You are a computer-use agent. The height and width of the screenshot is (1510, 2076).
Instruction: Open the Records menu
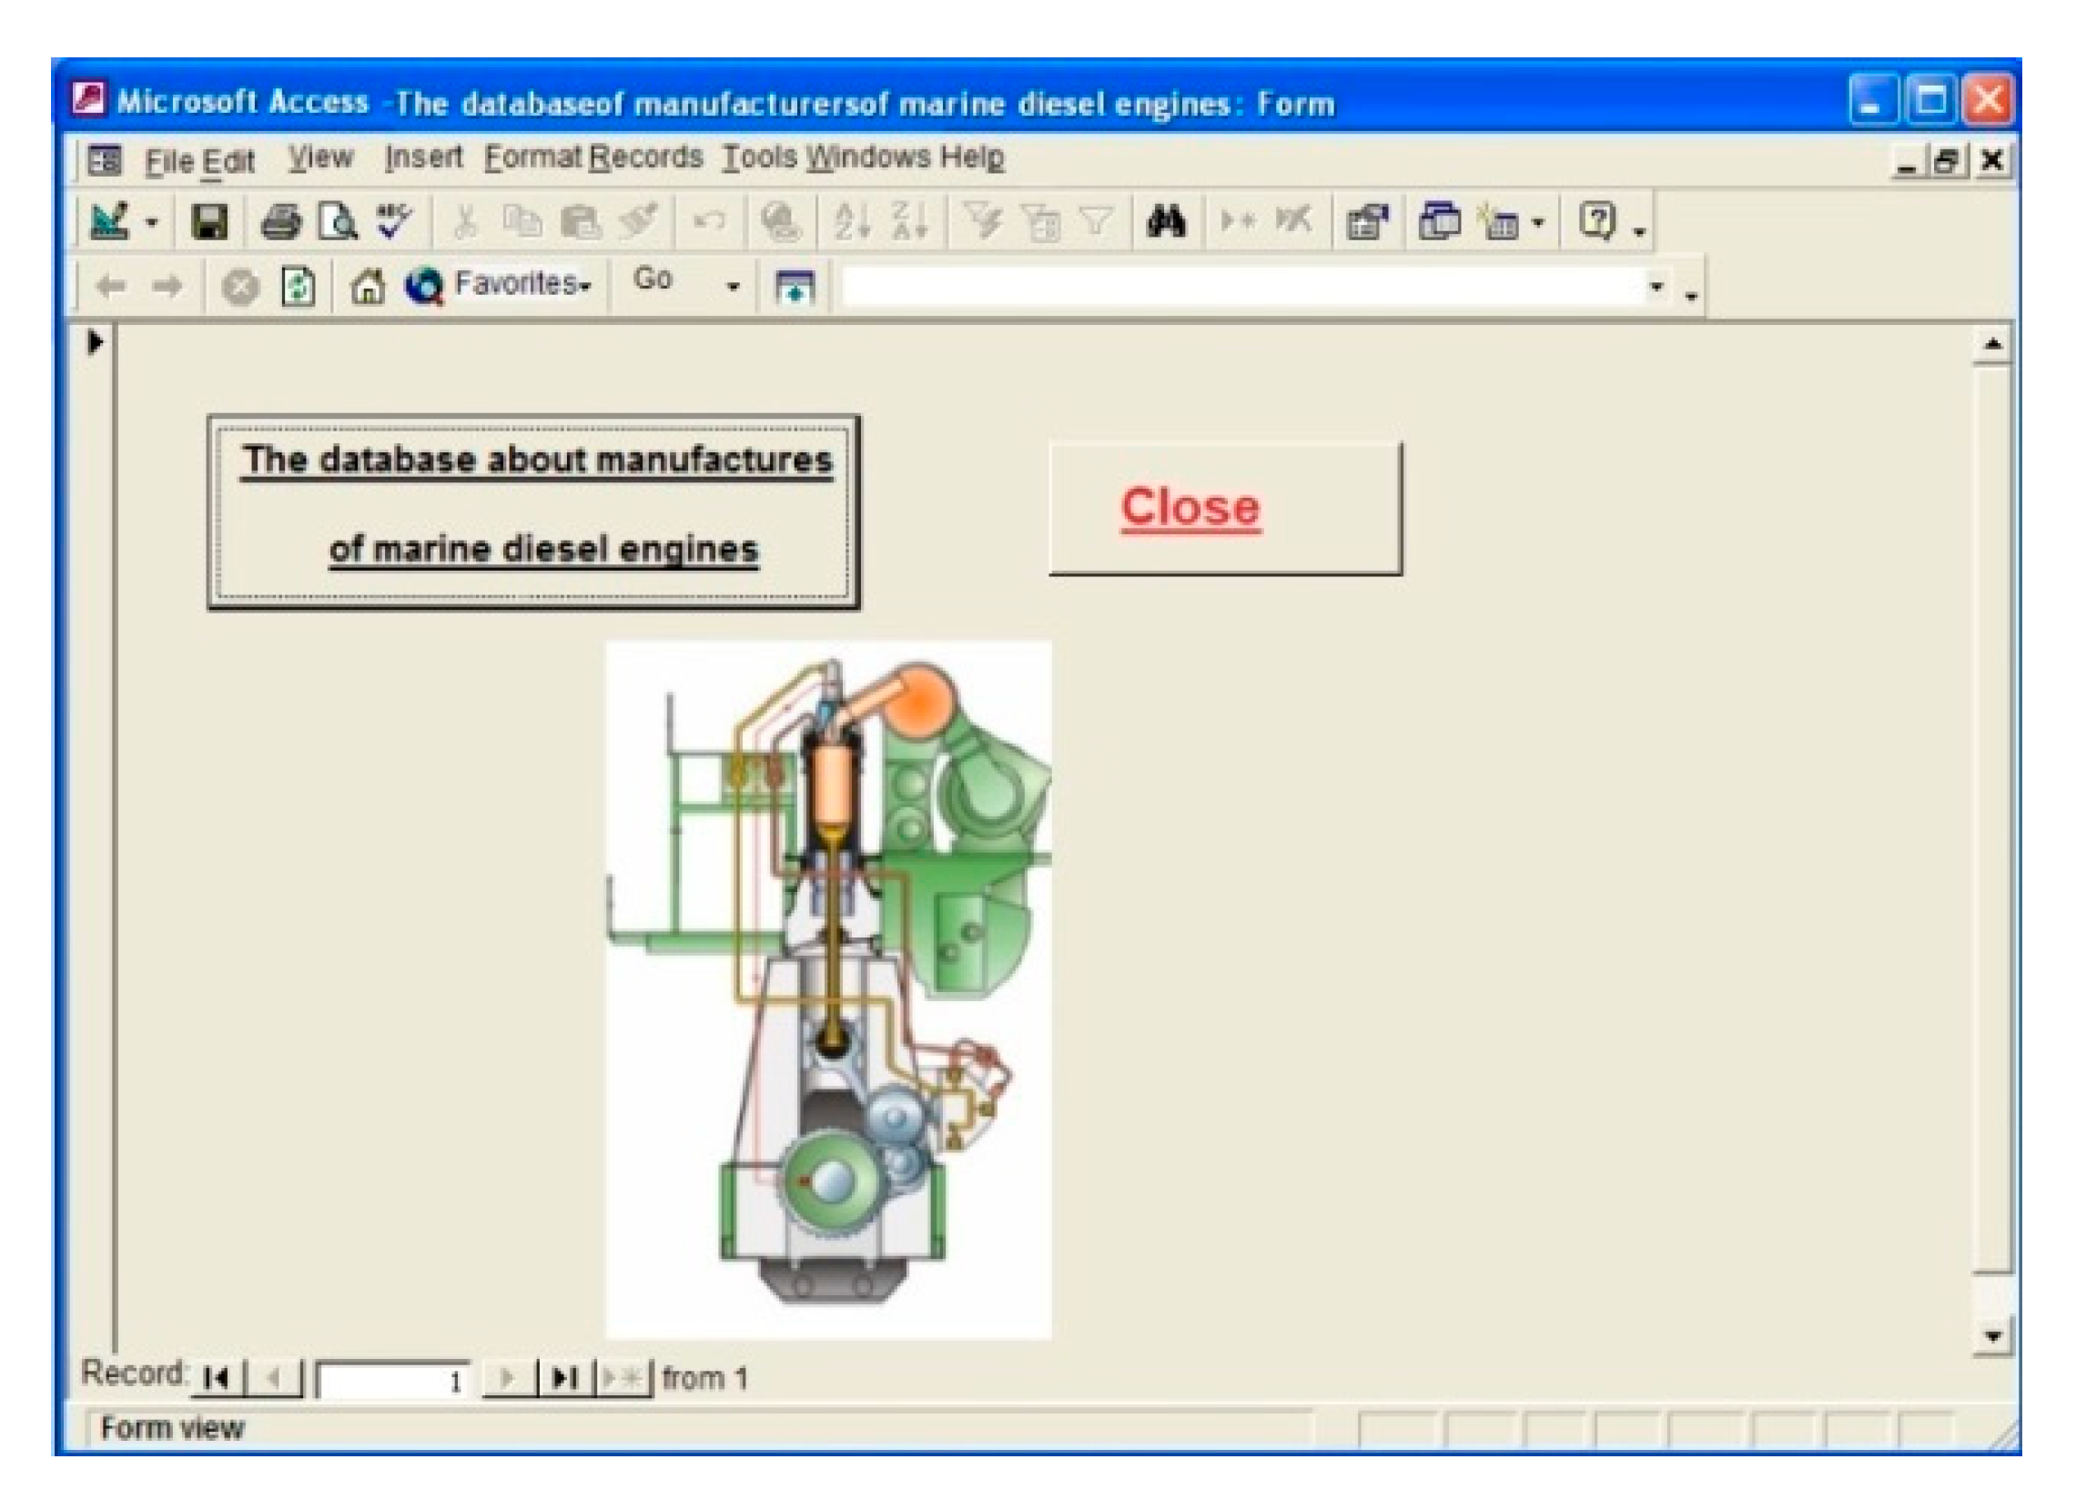[x=646, y=158]
